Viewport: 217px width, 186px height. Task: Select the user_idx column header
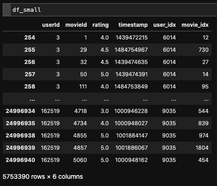click(164, 25)
